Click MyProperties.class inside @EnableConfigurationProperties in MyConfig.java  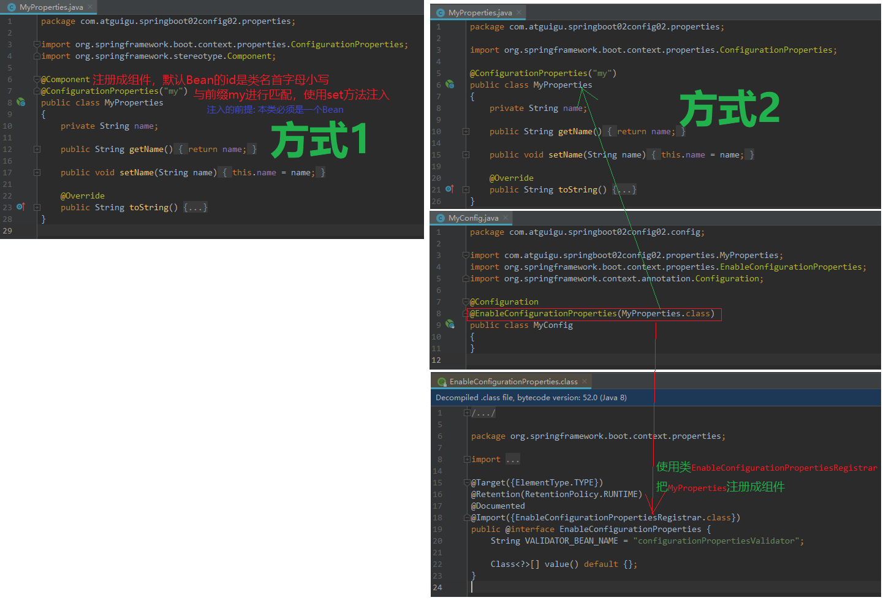tap(666, 313)
